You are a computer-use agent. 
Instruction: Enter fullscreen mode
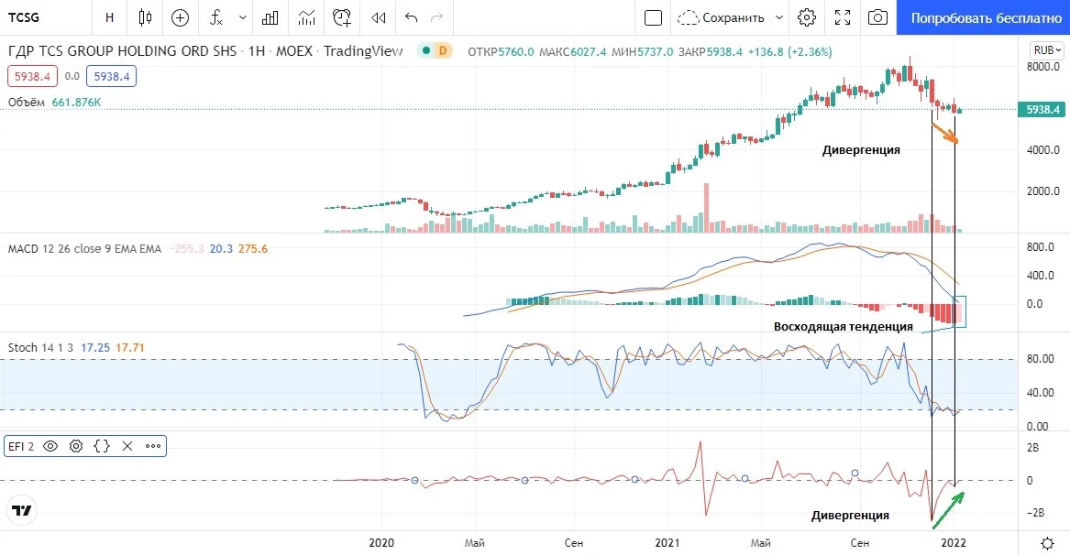[843, 17]
